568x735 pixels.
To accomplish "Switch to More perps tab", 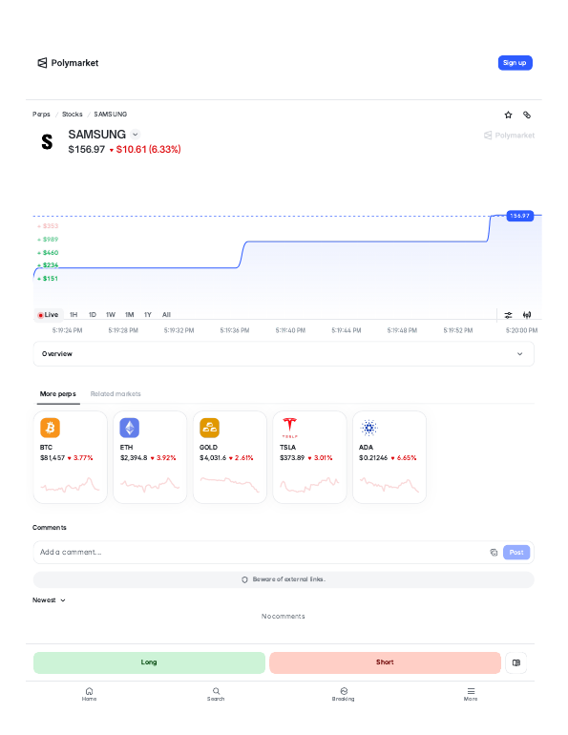I will coord(58,393).
